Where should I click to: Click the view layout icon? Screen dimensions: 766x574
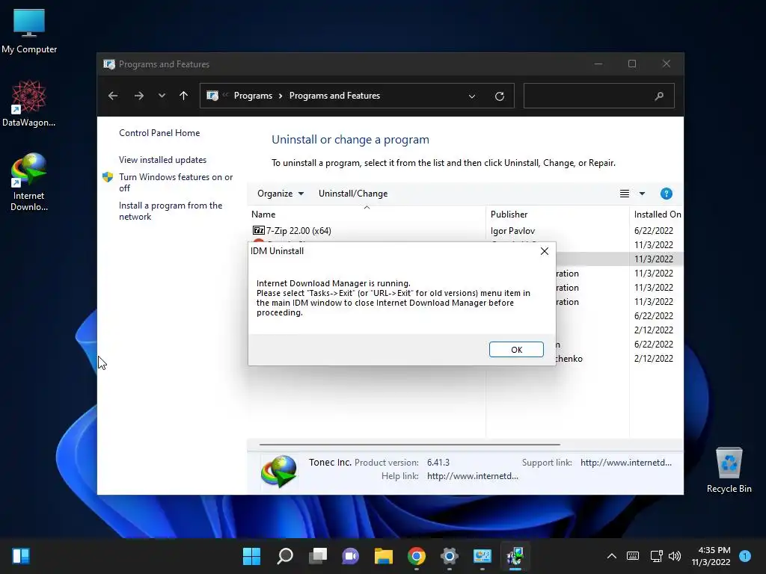pos(625,194)
